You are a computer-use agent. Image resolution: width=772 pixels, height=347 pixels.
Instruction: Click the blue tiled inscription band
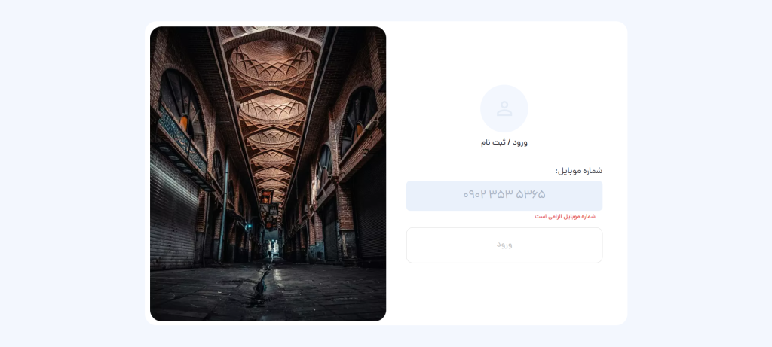pyautogui.click(x=181, y=141)
